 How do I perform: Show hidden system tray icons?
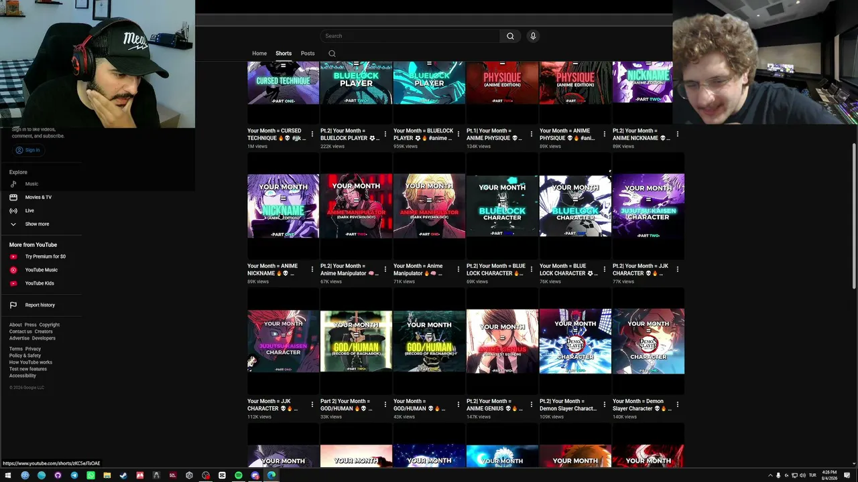click(x=770, y=475)
